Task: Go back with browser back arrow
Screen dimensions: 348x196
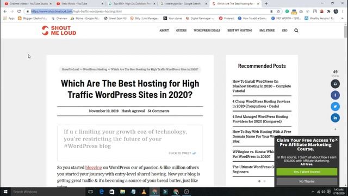Action: tap(5, 11)
